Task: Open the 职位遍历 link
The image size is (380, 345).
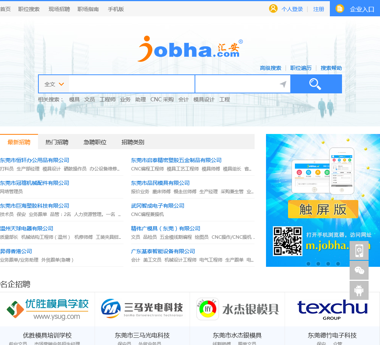Action: coord(301,68)
